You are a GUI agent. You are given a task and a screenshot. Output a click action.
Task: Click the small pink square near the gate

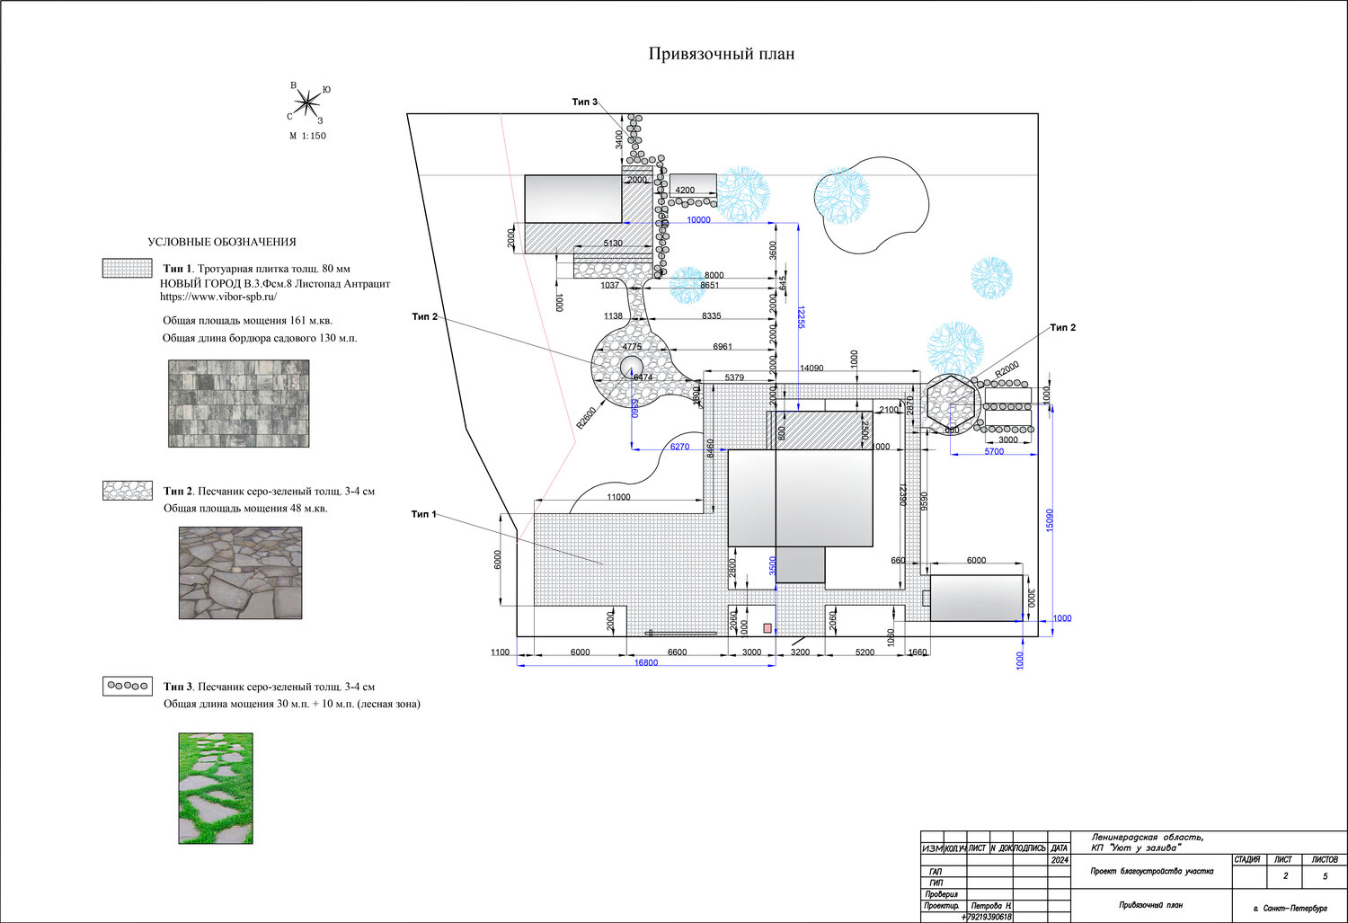tap(767, 627)
